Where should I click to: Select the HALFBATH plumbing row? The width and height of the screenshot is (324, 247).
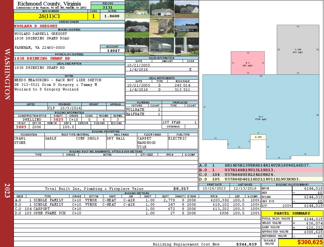[143, 114]
